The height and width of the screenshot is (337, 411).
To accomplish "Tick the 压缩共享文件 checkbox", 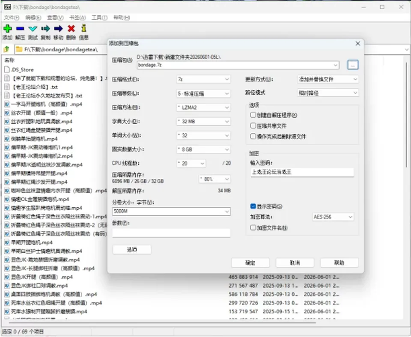I will [x=253, y=125].
